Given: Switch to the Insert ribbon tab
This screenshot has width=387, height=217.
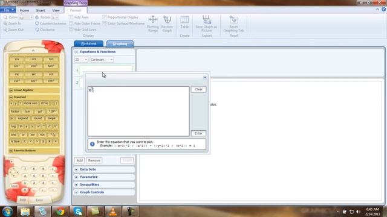Looking at the screenshot, I should tap(41, 10).
